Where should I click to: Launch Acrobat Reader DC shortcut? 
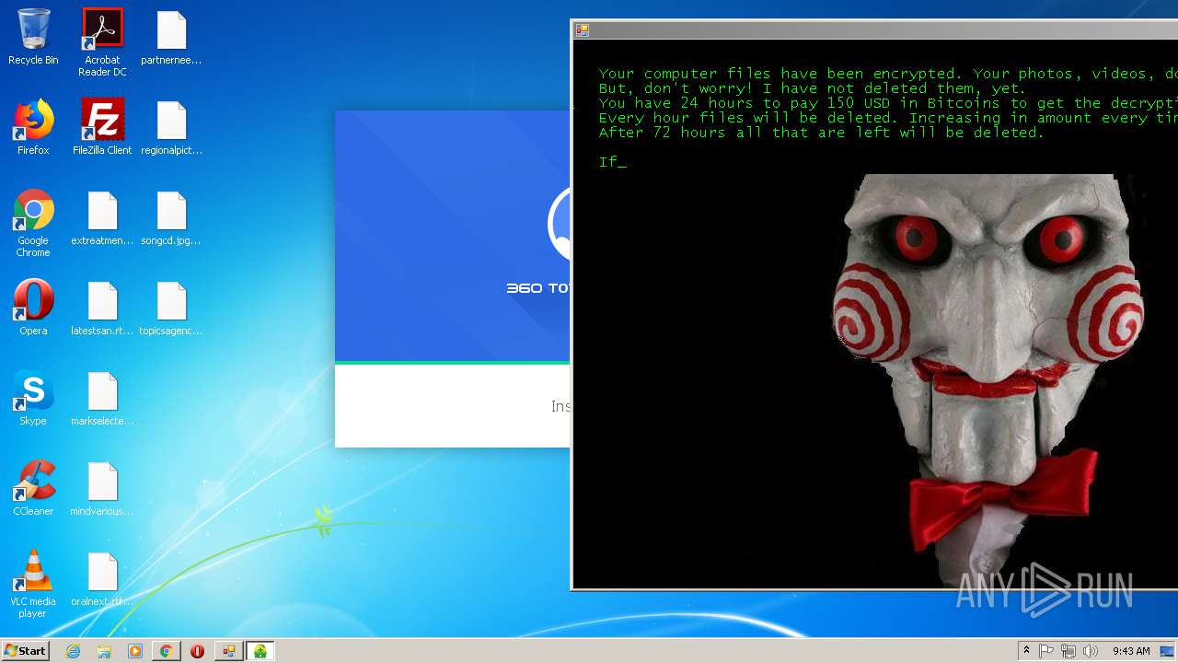point(102,42)
